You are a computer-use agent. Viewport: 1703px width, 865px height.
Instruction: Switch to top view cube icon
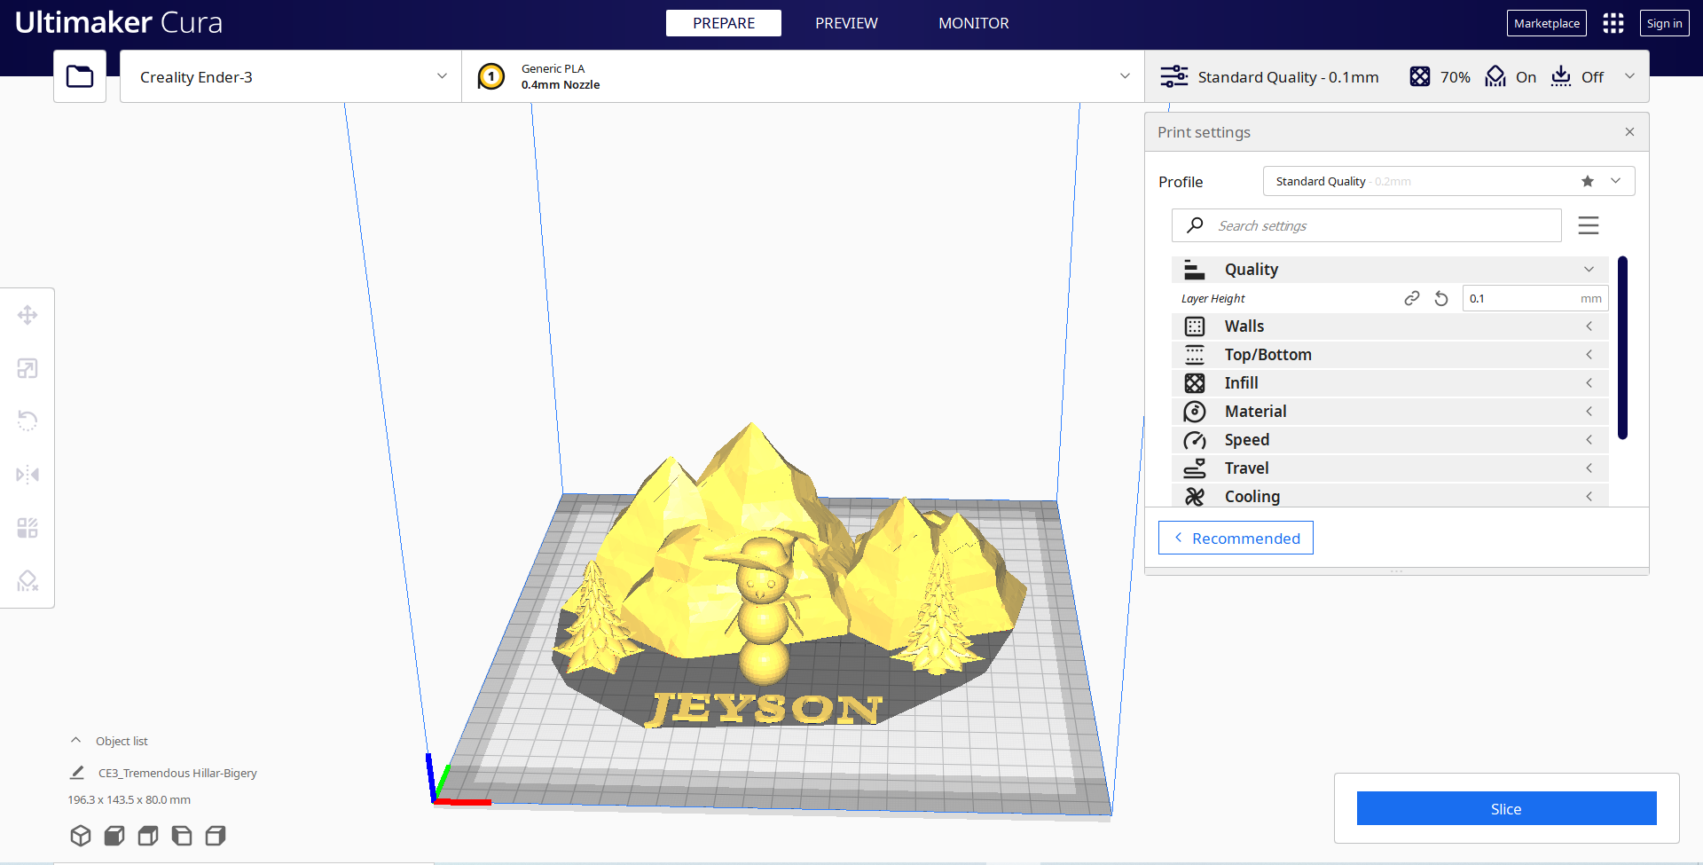148,836
